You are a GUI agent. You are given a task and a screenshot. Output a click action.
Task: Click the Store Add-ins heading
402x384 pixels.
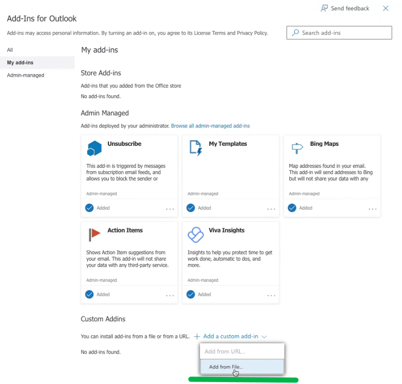(x=101, y=73)
